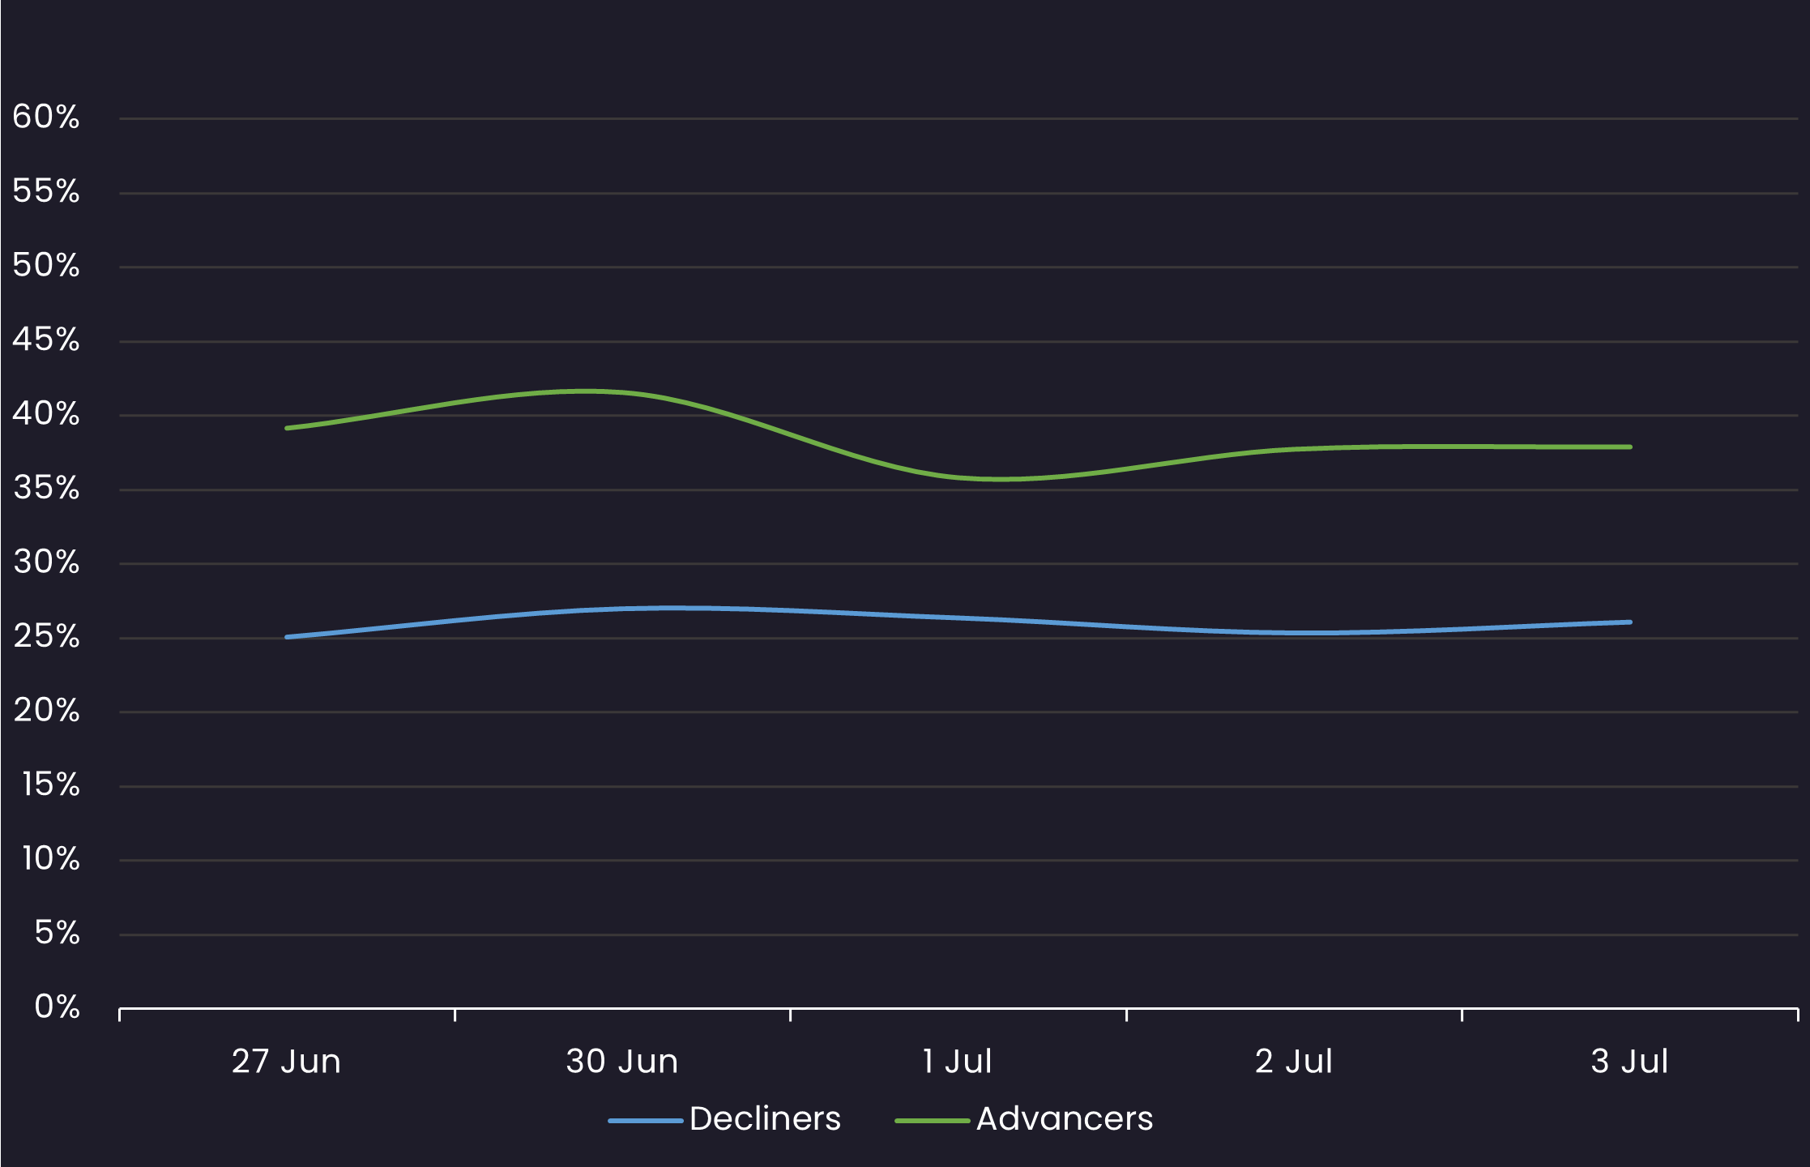Click the 2 Jul axis label
Image resolution: width=1810 pixels, height=1167 pixels.
tap(1293, 1062)
